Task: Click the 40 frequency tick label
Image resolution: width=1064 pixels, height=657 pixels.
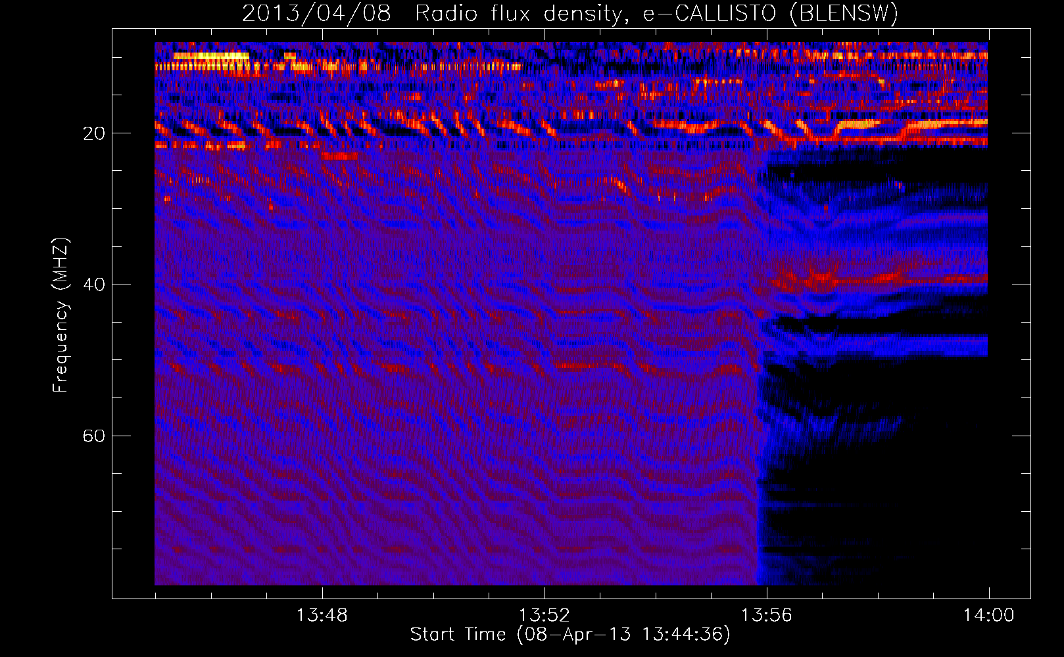Action: 94,284
